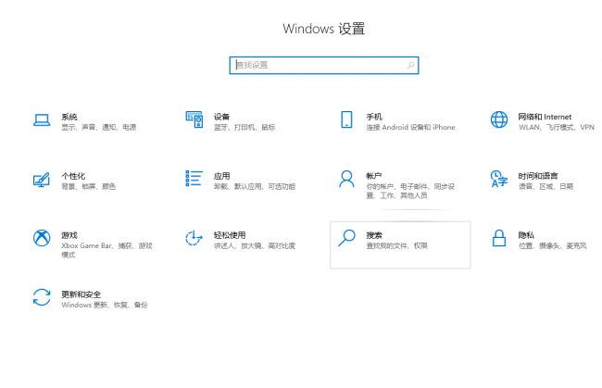Click the 帐户 title text
Image resolution: width=602 pixels, height=388 pixels.
(x=374, y=176)
